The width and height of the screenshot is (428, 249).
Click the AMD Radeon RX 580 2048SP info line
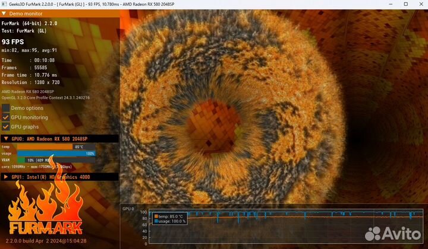(x=28, y=92)
